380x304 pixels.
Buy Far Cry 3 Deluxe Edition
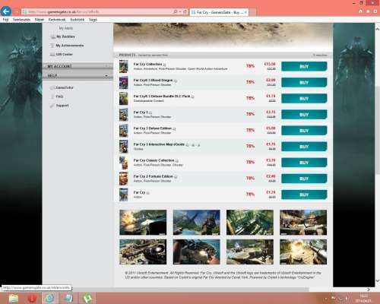pyautogui.click(x=304, y=131)
